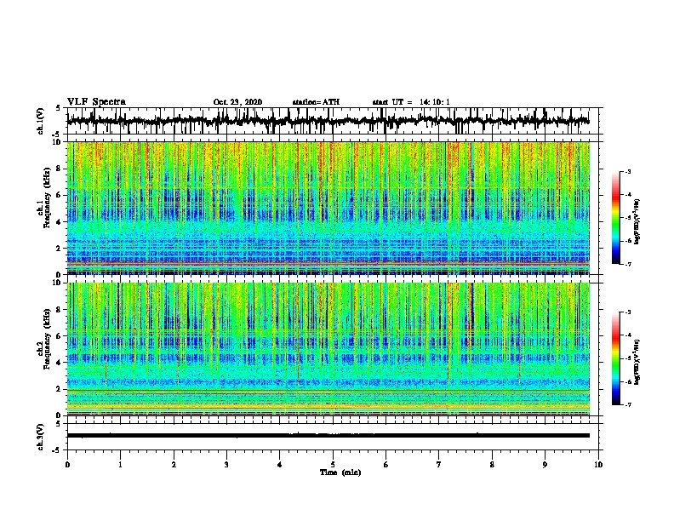Click the "station=ATH" header label

point(316,102)
